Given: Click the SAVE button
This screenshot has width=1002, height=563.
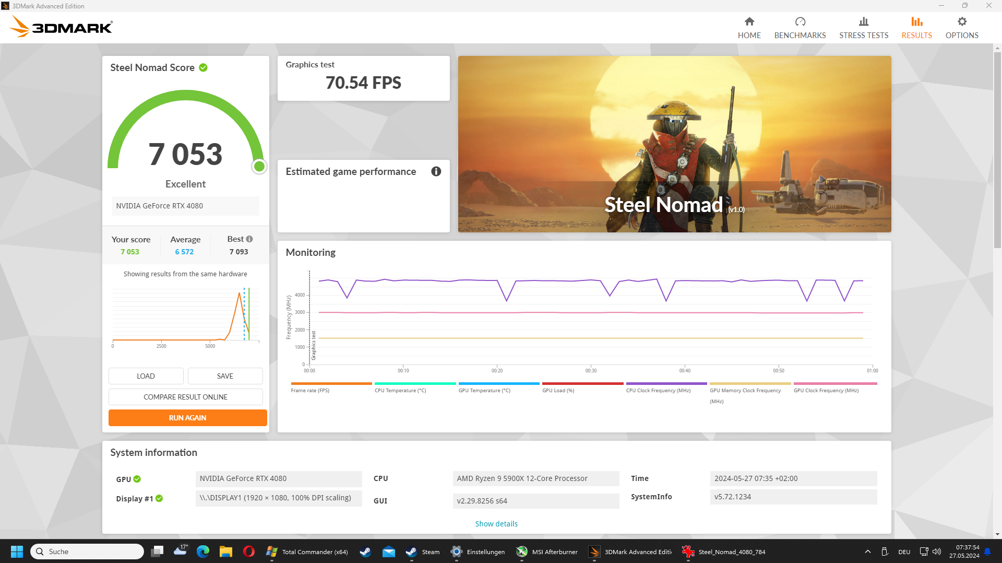Looking at the screenshot, I should (x=225, y=376).
